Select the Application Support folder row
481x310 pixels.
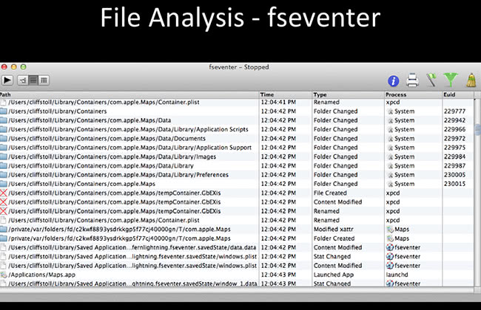point(237,148)
